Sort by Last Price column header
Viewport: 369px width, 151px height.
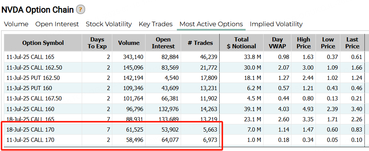click(352, 43)
